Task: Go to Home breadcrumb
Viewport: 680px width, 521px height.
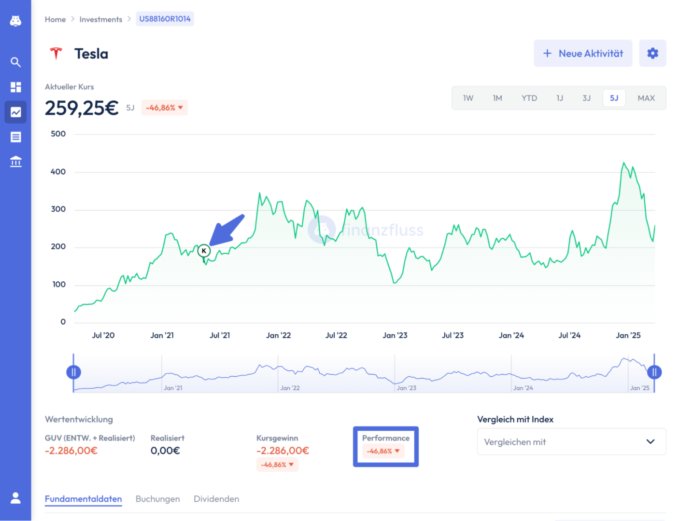Action: (55, 19)
